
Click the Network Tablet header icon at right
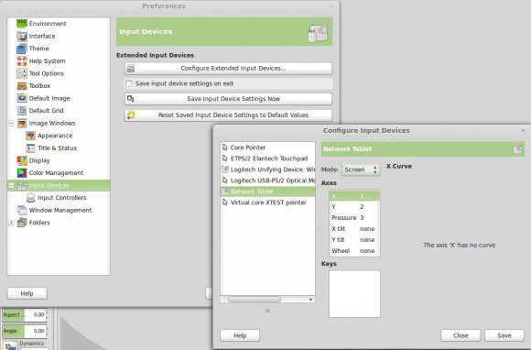click(x=517, y=149)
